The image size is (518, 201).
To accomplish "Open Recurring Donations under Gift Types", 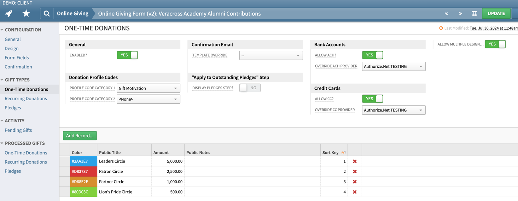I will pyautogui.click(x=26, y=98).
